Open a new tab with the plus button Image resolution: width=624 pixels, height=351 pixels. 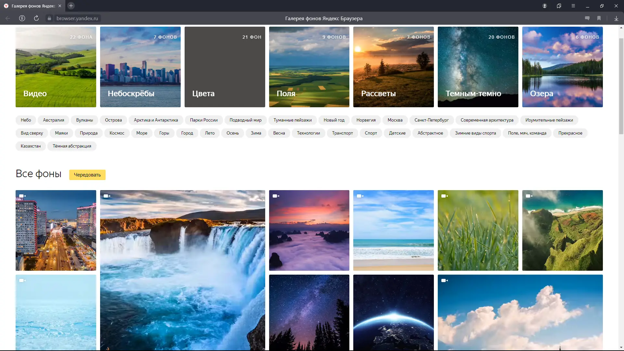pos(71,6)
